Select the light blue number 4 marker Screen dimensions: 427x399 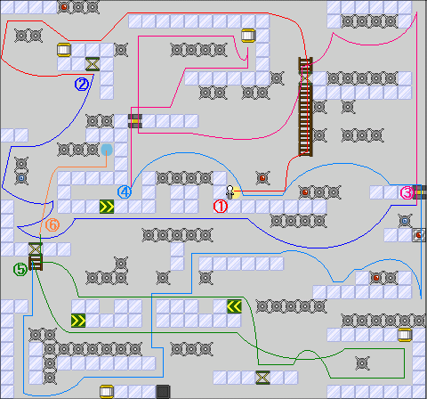click(x=125, y=192)
